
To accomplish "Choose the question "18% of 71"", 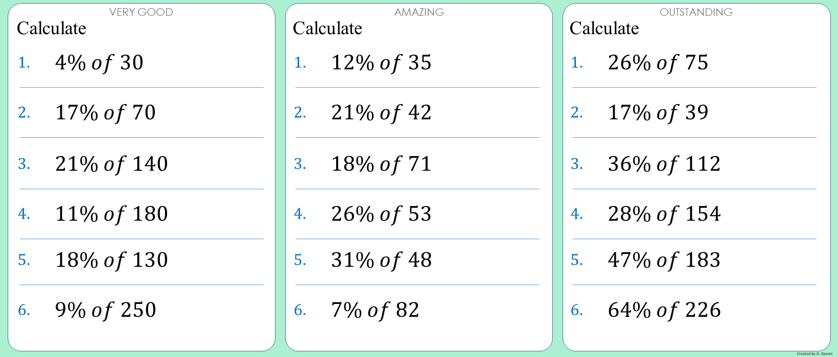I will pos(381,164).
